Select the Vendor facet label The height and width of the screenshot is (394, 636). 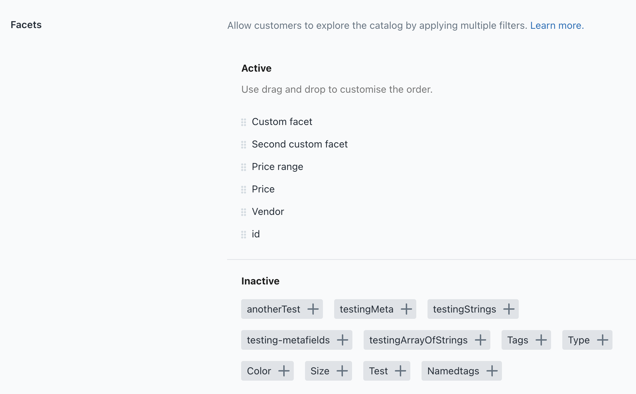[x=268, y=212]
